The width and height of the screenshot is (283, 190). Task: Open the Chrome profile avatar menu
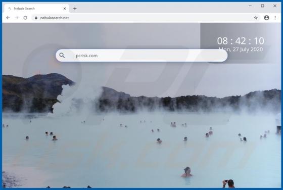coord(267,18)
